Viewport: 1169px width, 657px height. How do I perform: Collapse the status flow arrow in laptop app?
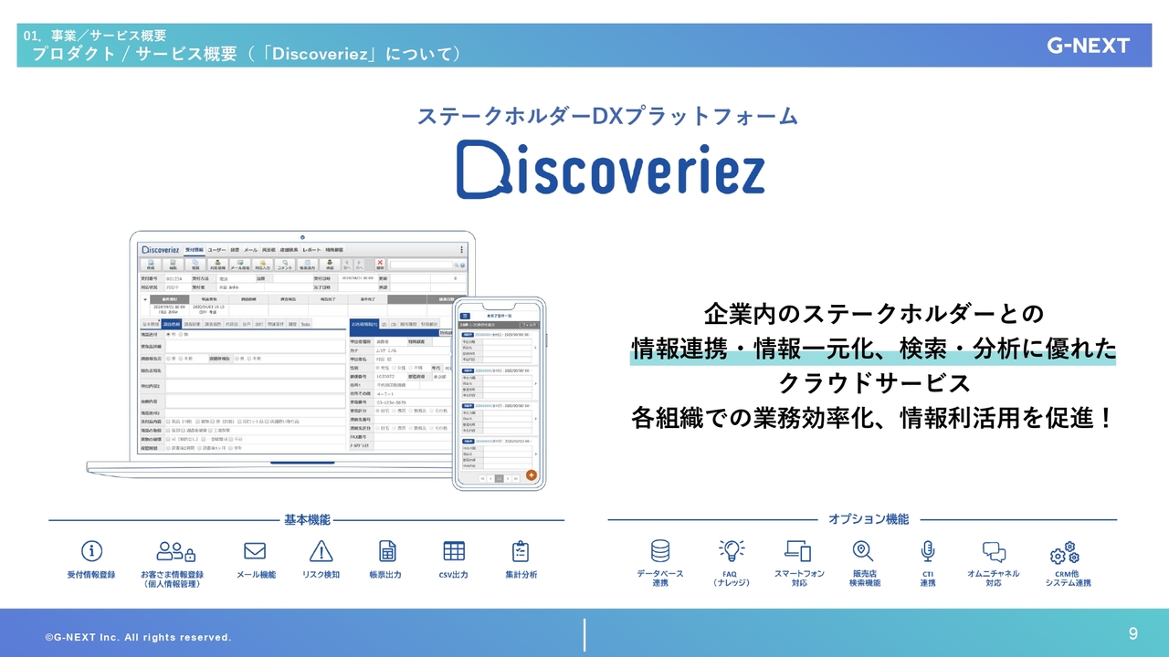145,299
